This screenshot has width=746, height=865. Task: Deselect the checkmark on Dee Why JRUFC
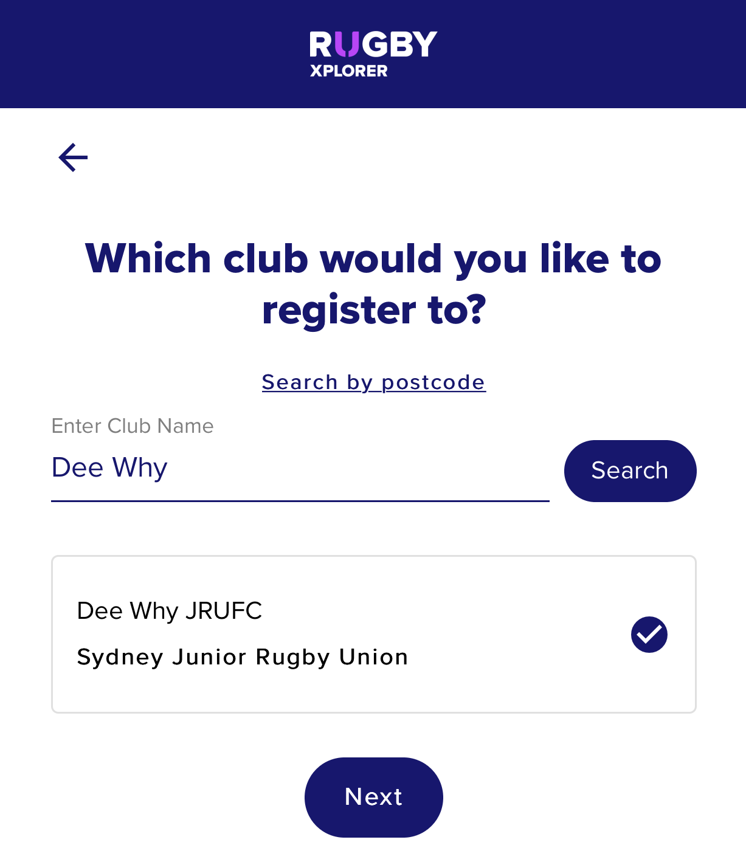point(649,635)
